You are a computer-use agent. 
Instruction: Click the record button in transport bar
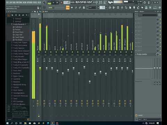tap(62, 2)
